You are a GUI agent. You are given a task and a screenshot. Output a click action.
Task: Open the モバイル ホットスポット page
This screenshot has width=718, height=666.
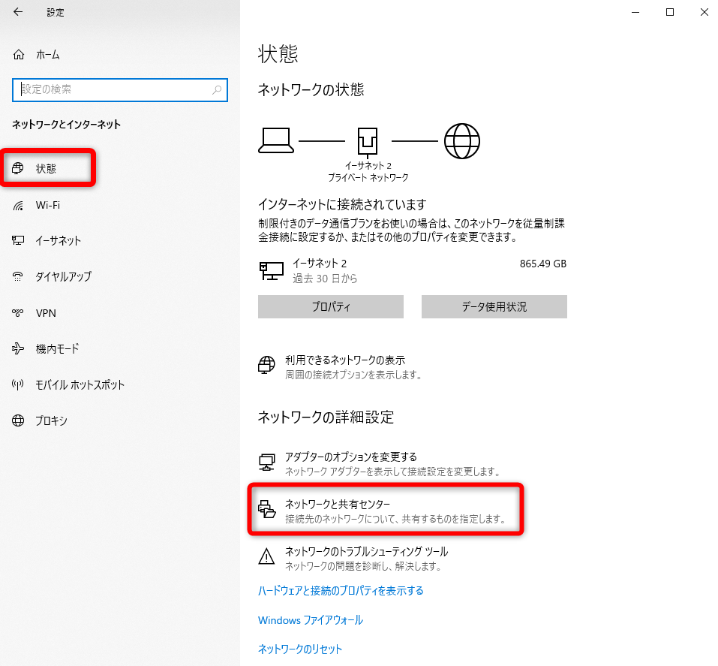(80, 385)
